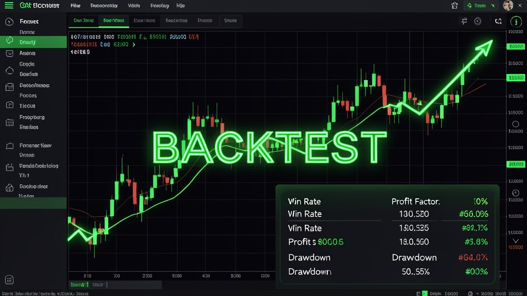Screen dimensions: 527x296
Task: Click the input field below the chart
Action: (x=115, y=285)
